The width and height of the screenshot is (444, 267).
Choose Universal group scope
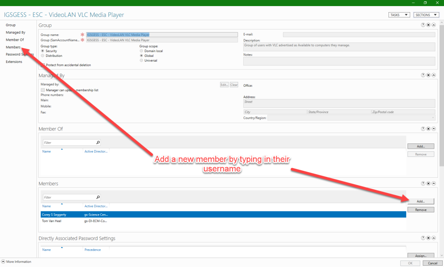[141, 60]
